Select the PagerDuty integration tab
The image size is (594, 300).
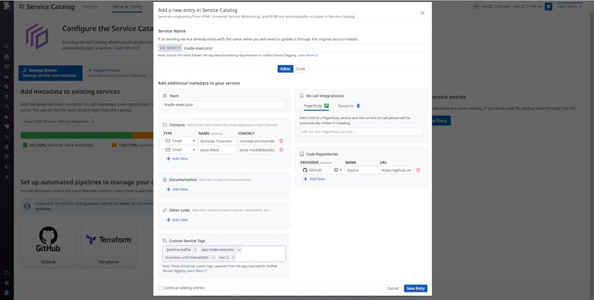pos(316,106)
